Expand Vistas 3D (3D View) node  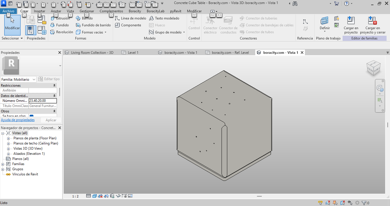[9, 149]
